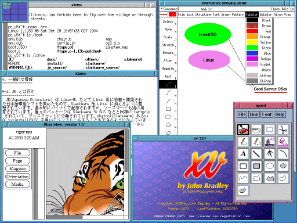The width and height of the screenshot is (297, 223).
Task: Open the Pattern menu in drawing editor
Action: click(238, 15)
